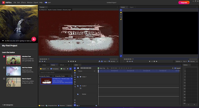The width and height of the screenshot is (199, 108).
Task: Click the Upgrade button
Action: (x=184, y=3)
